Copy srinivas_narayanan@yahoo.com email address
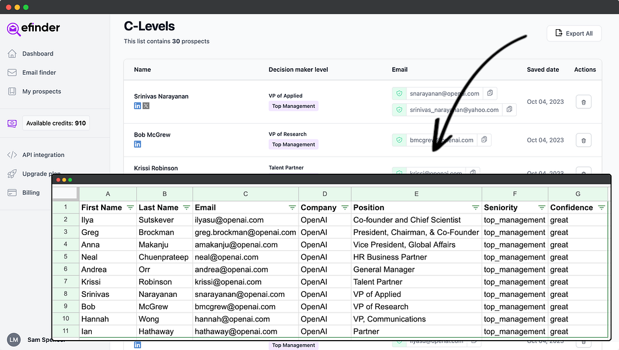This screenshot has height=350, width=619. pyautogui.click(x=509, y=109)
